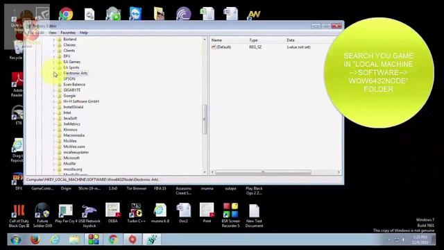
Task: Click the system tray volume icon
Action: [404, 240]
